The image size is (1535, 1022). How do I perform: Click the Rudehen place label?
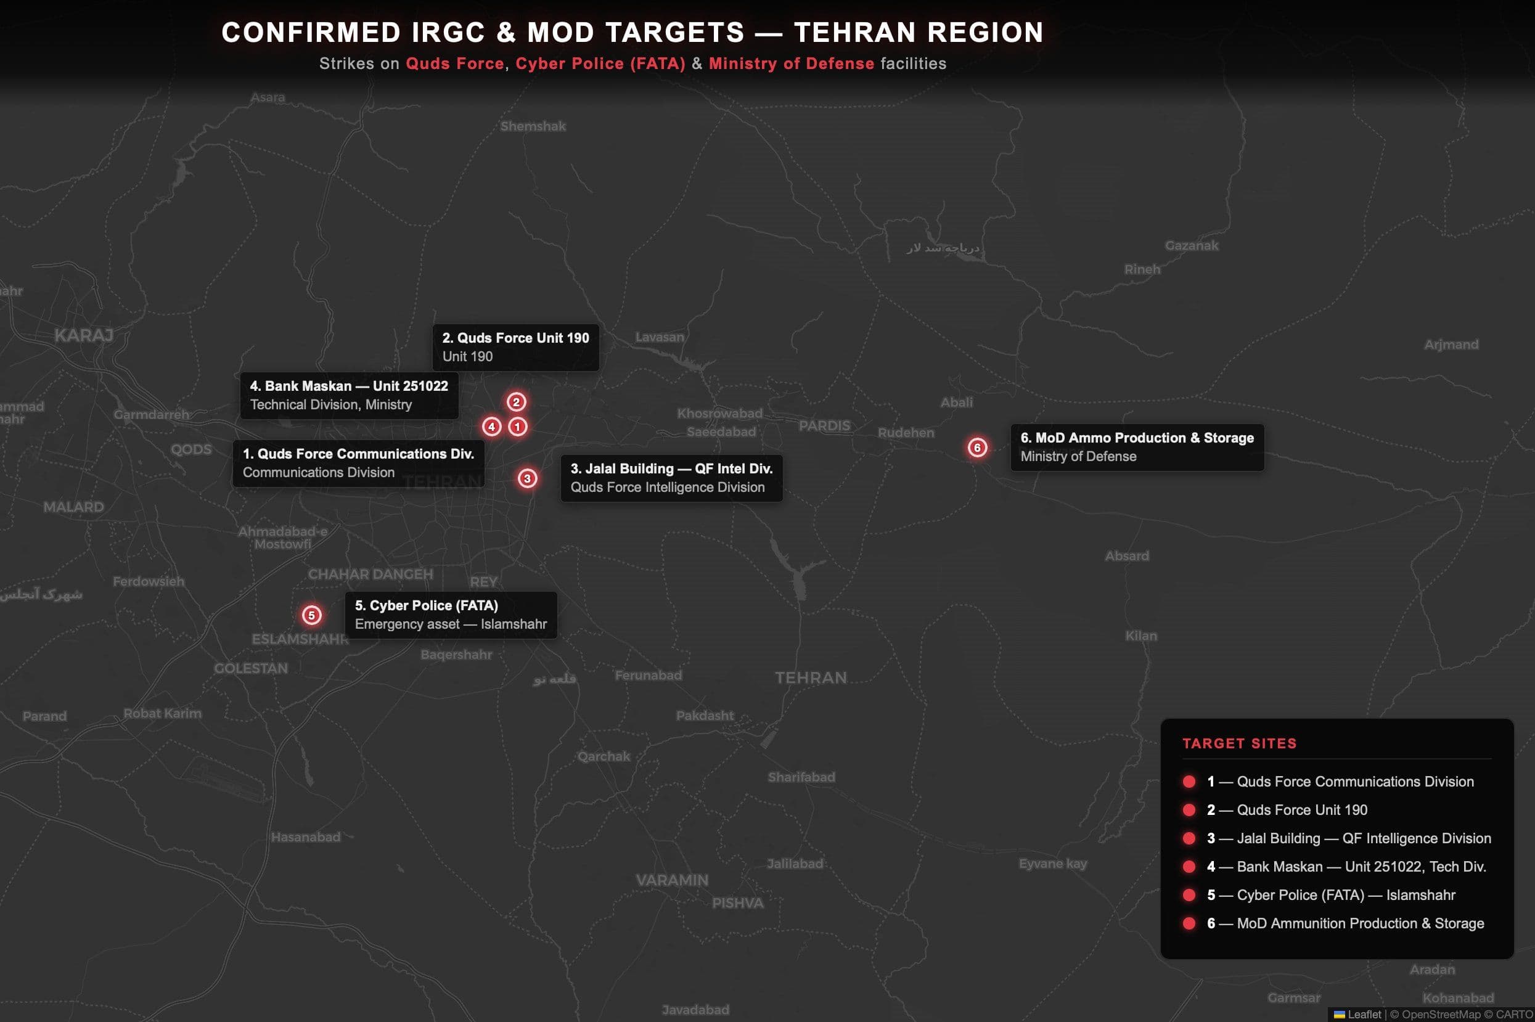(906, 433)
